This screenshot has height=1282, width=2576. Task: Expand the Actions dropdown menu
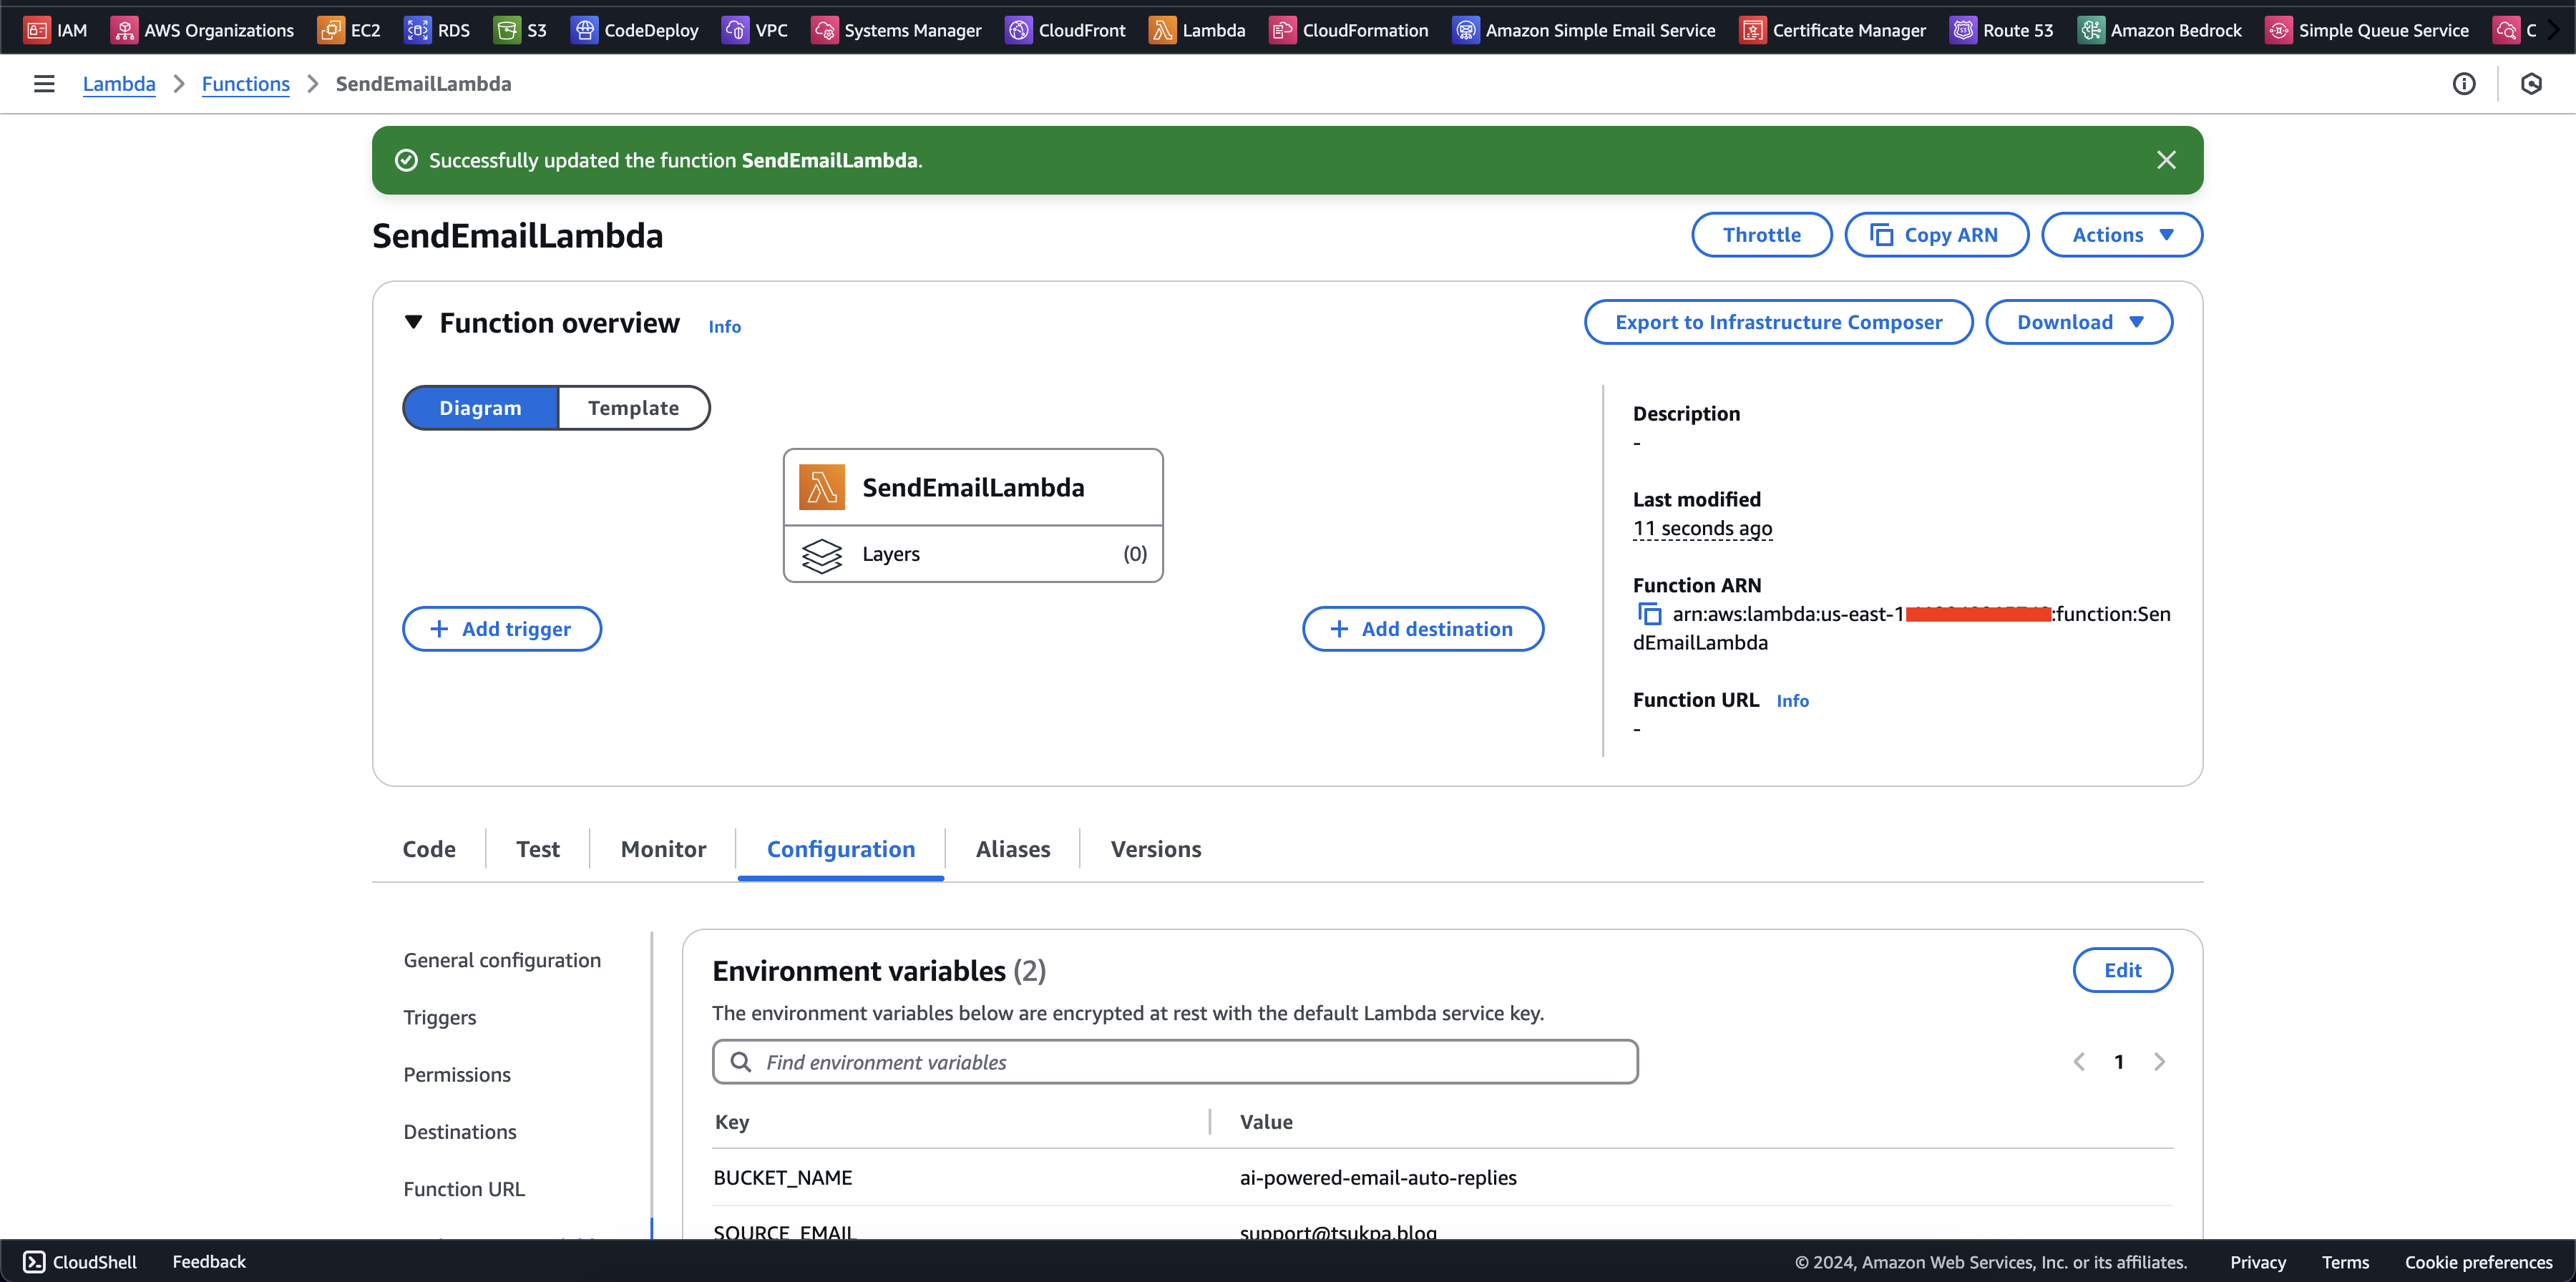[x=2121, y=233]
